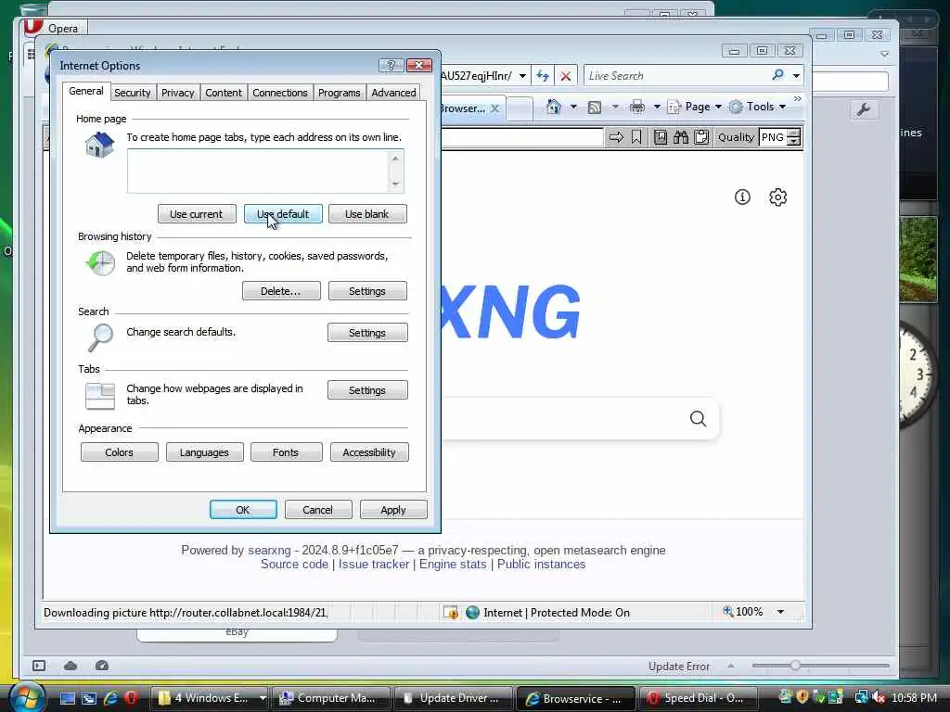Image resolution: width=950 pixels, height=712 pixels.
Task: Close the Browser... tab
Action: tap(495, 108)
